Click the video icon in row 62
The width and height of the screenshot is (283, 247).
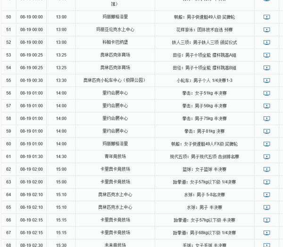(x=266, y=169)
